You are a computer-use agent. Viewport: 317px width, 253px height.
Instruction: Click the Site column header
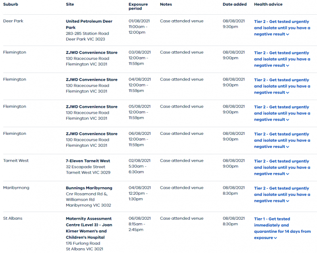coord(70,4)
